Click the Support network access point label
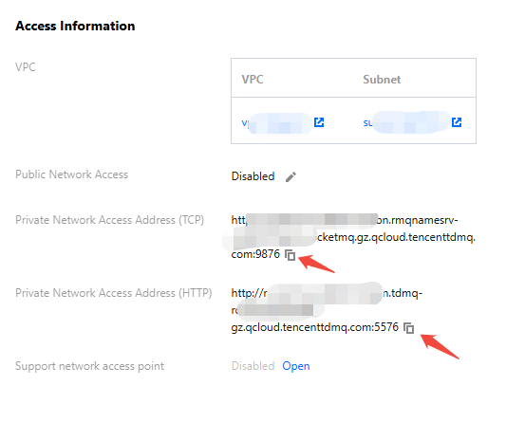 click(x=89, y=366)
